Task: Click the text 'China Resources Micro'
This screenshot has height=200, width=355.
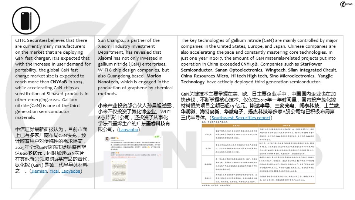Action: point(204,76)
